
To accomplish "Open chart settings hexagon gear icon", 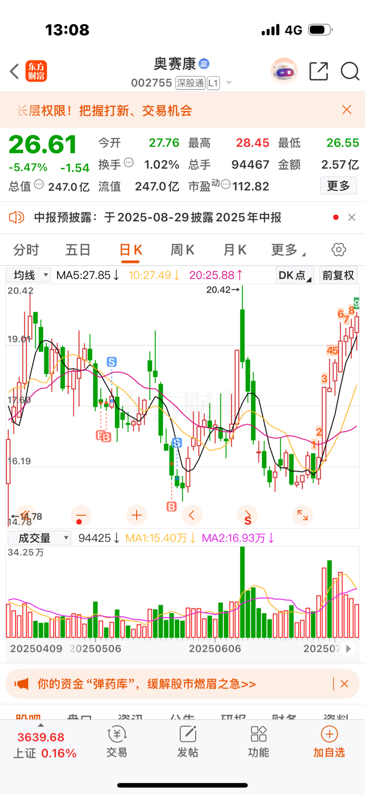I will (x=338, y=249).
